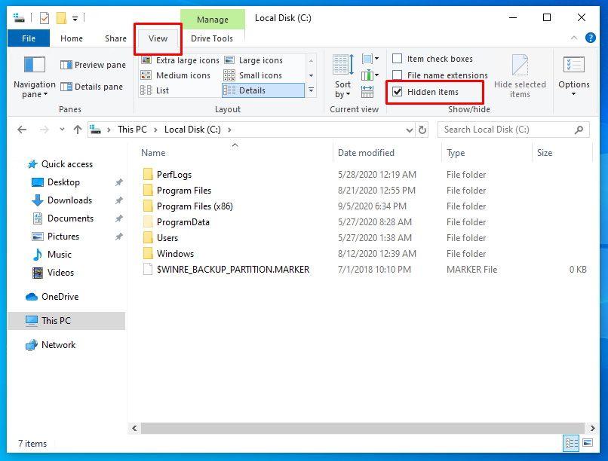Click the New folder quick access icon
The image size is (608, 461).
tap(61, 18)
